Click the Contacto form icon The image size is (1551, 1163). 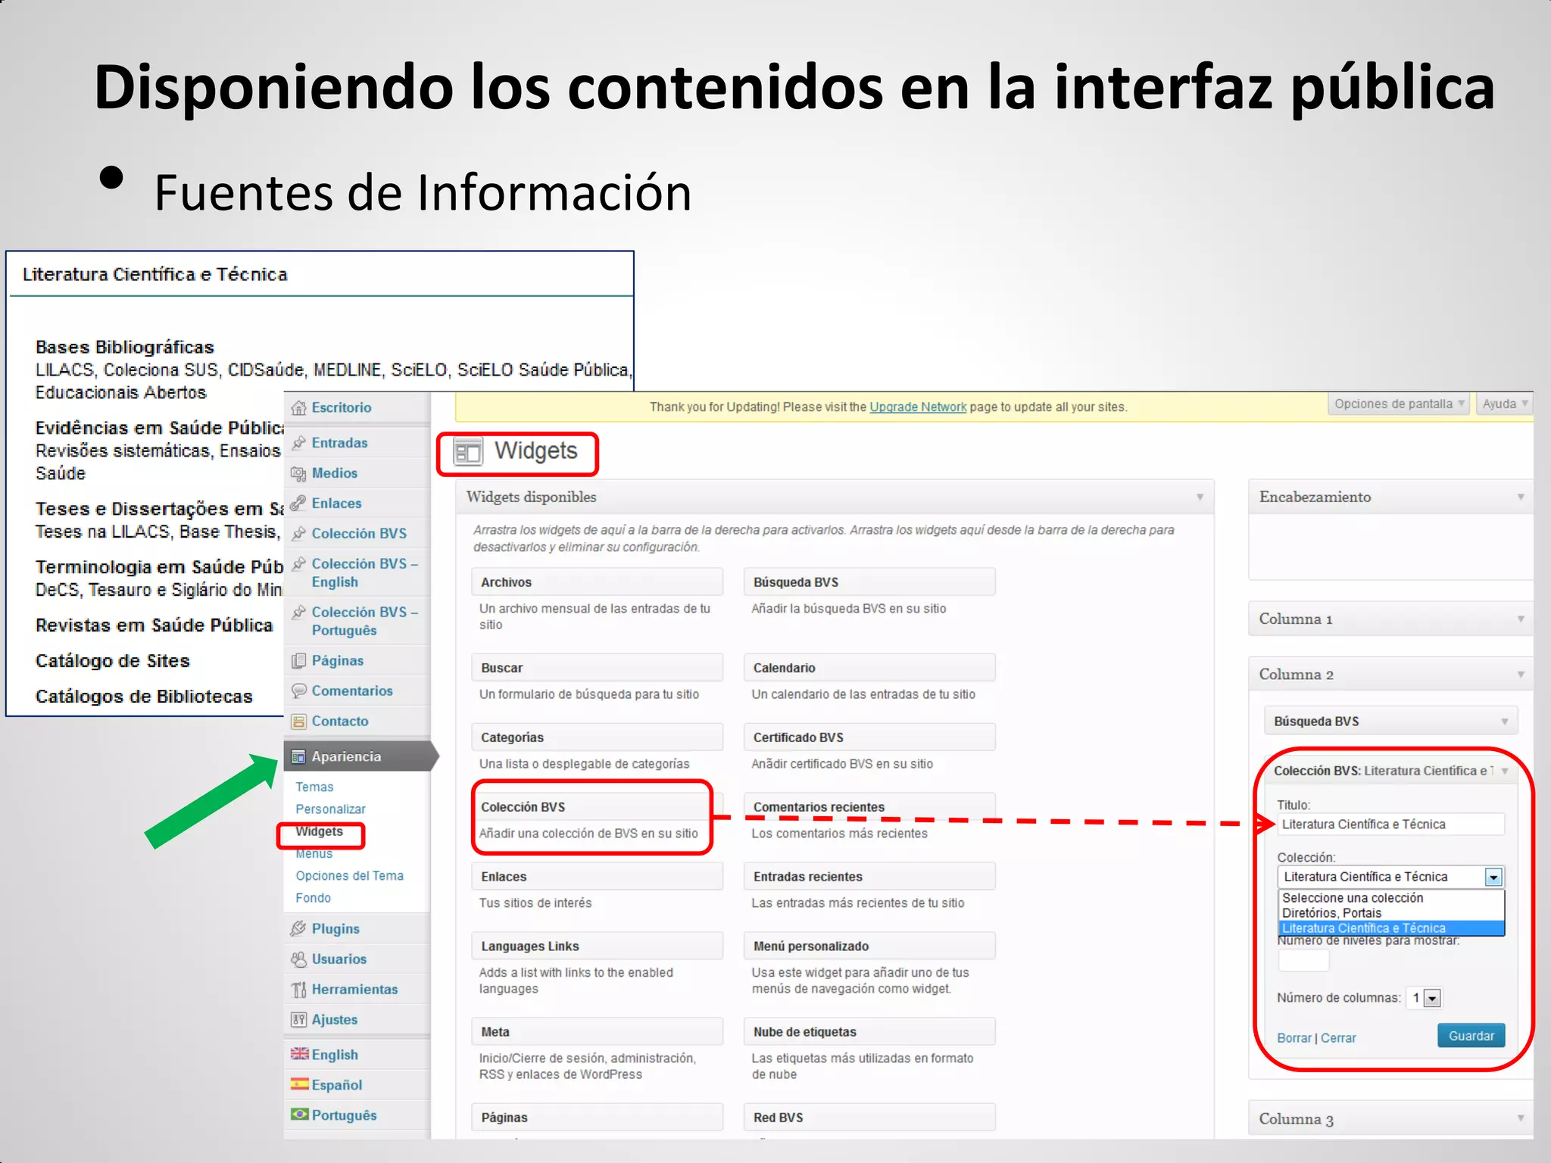point(299,722)
